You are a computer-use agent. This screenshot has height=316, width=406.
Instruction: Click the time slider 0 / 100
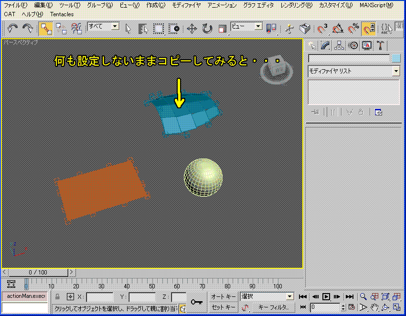(38, 272)
